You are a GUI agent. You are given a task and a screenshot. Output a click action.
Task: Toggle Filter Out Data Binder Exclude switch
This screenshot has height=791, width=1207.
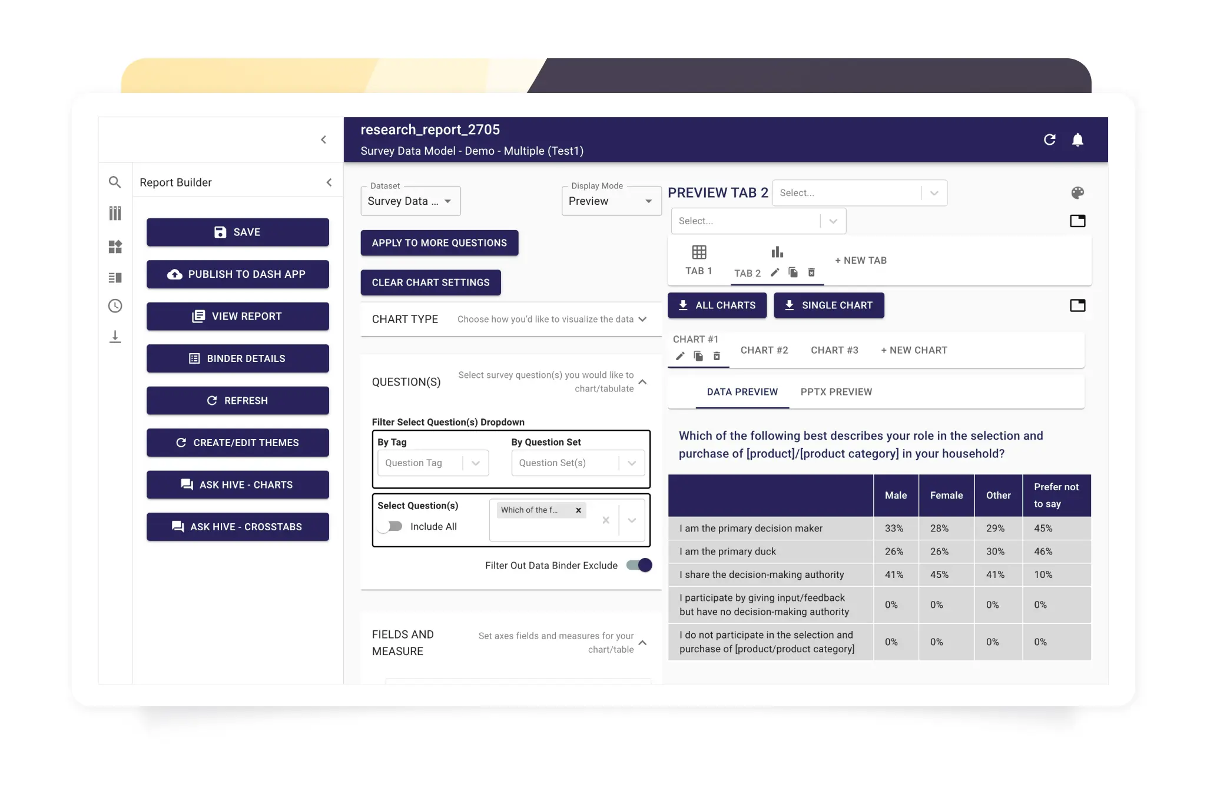(639, 565)
